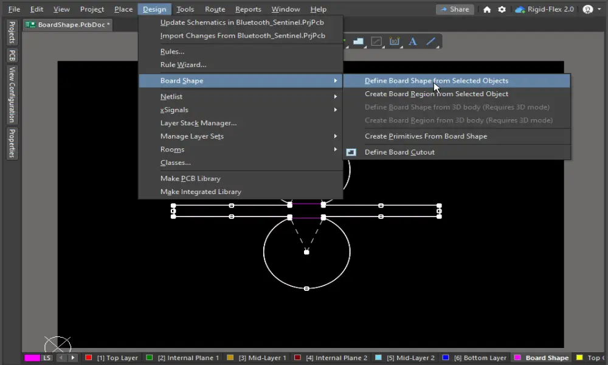Switch to the [1] Top Layer tab
This screenshot has height=365, width=608.
[x=112, y=358]
